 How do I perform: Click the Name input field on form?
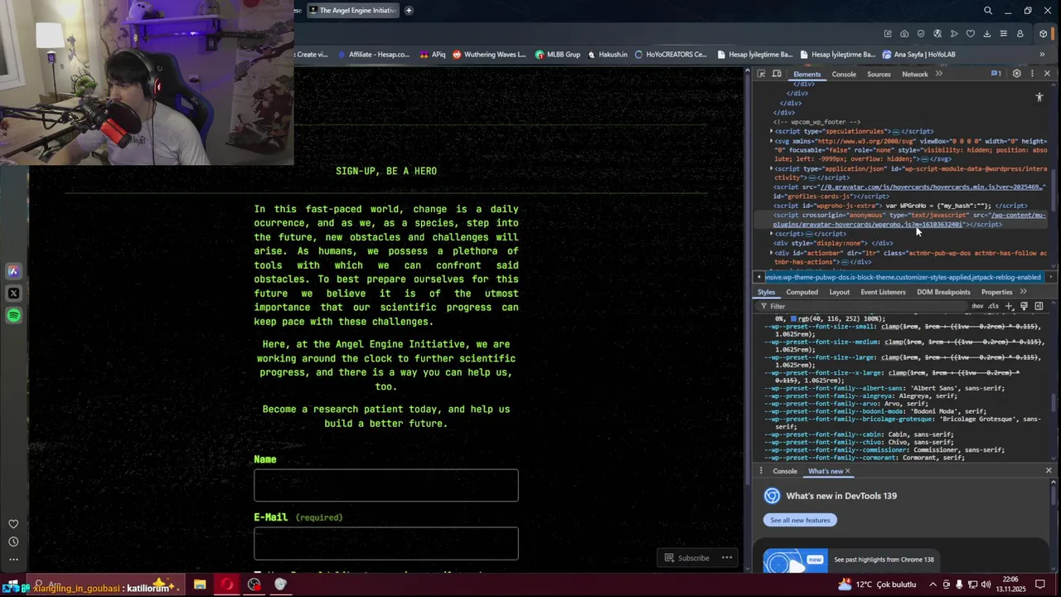pos(386,485)
